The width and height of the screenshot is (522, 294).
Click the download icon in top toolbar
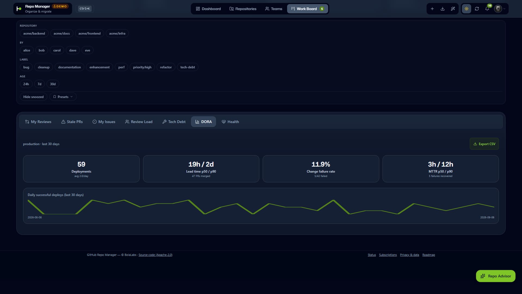pyautogui.click(x=442, y=9)
